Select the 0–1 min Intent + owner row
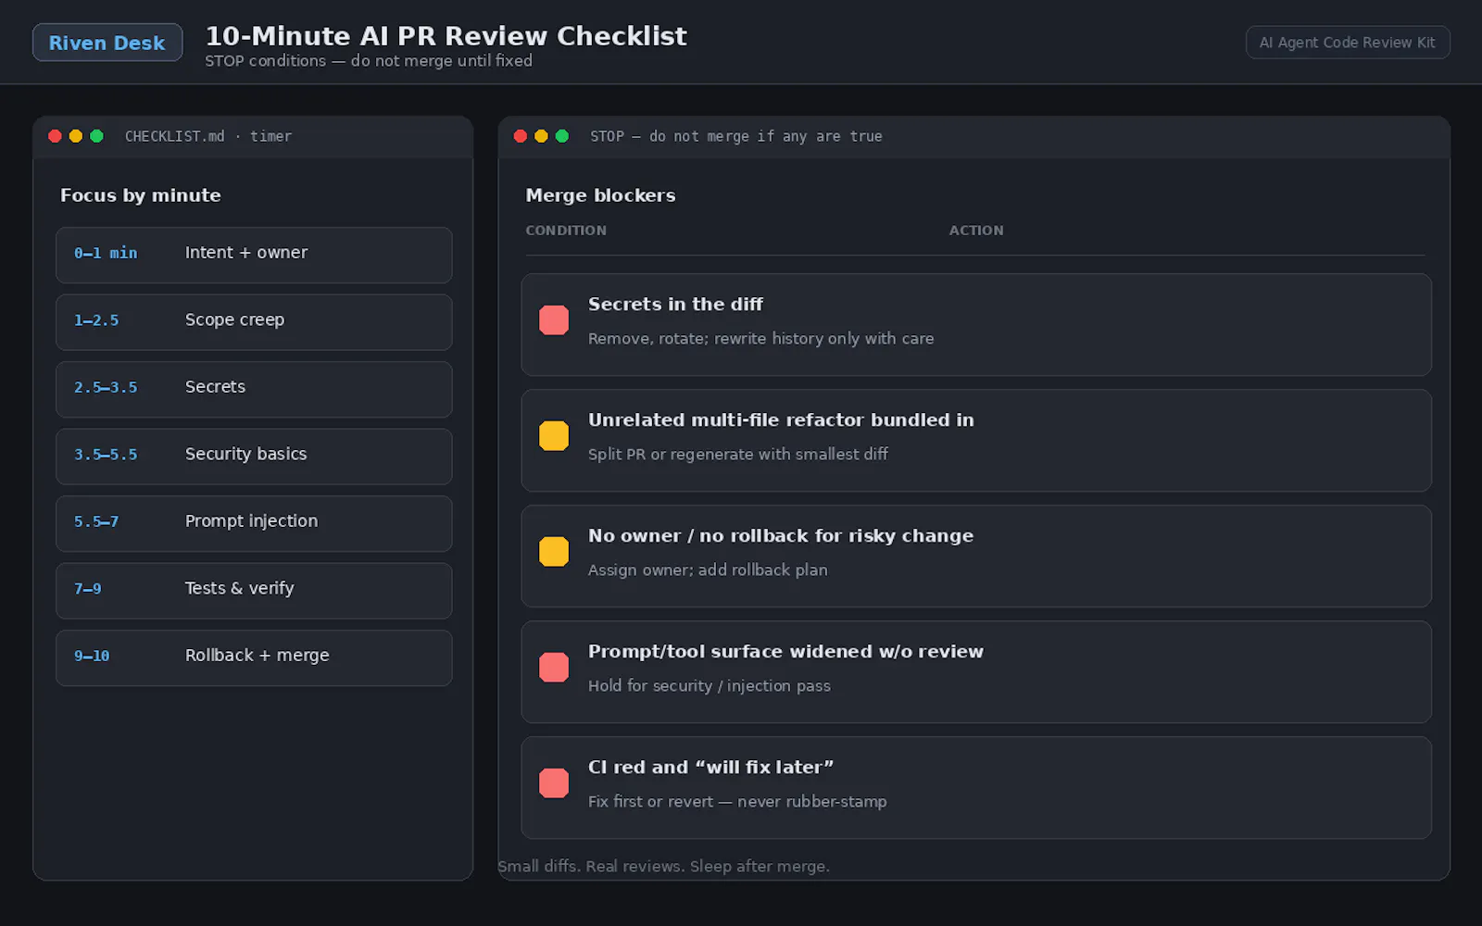 254,256
